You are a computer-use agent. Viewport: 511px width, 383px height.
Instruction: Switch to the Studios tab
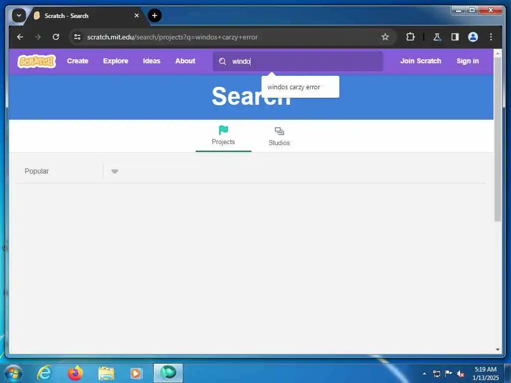(x=279, y=137)
